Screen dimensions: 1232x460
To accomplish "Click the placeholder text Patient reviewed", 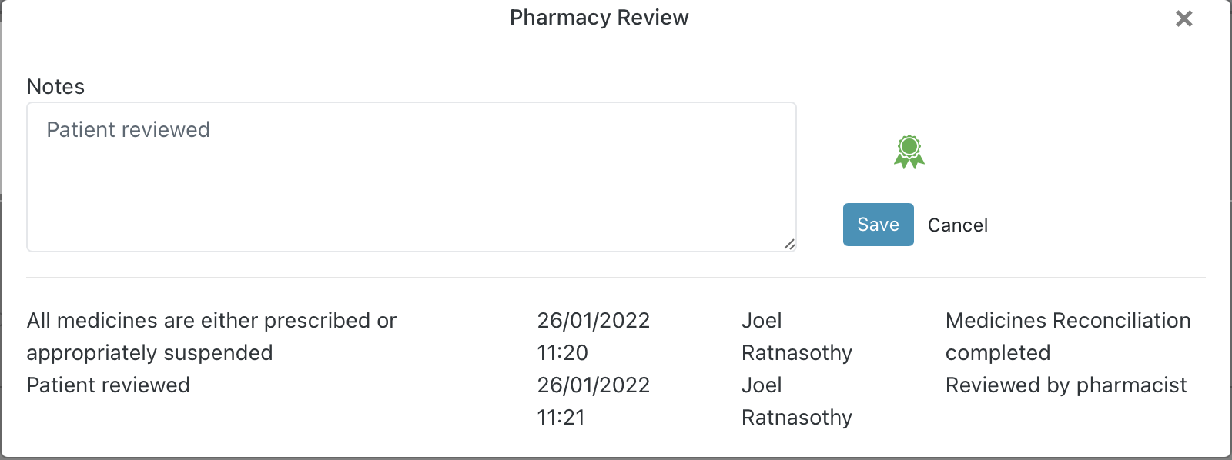I will (x=129, y=129).
